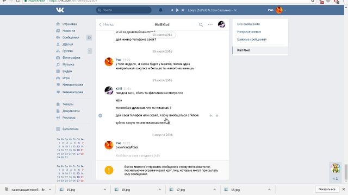Reply to the 'дай свой телефон' message
Screen dimensions: 348x195
pos(211,115)
